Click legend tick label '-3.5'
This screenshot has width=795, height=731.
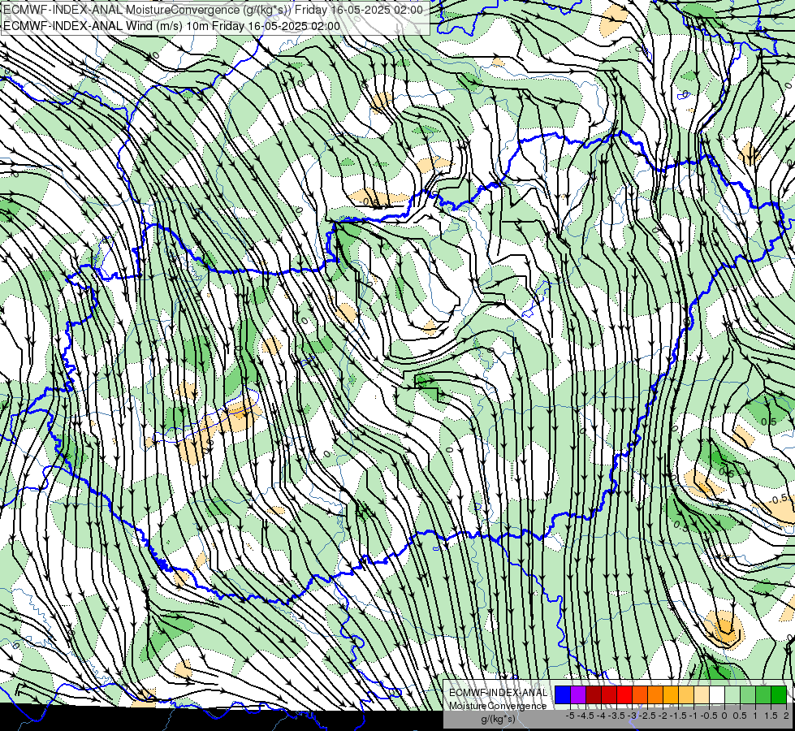(x=617, y=716)
